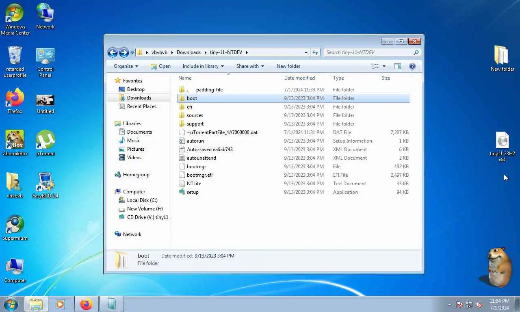
Task: Open Music library in the navigation pane
Action: 133,141
